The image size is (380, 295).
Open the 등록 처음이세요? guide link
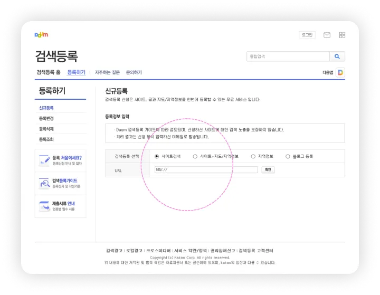click(x=67, y=158)
